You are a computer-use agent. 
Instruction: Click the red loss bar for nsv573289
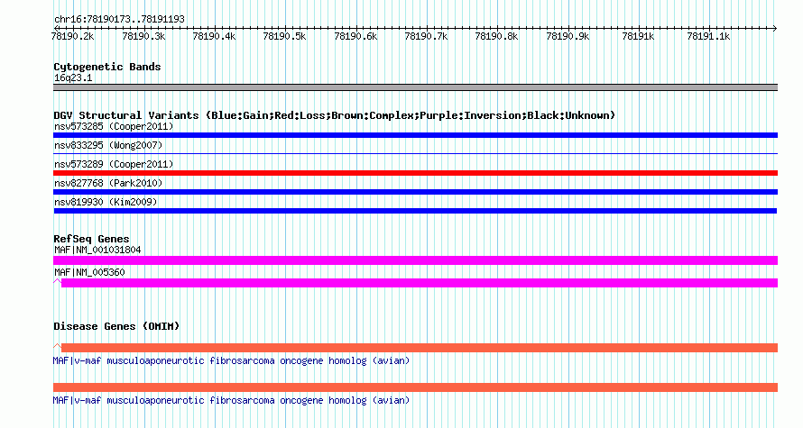[415, 173]
